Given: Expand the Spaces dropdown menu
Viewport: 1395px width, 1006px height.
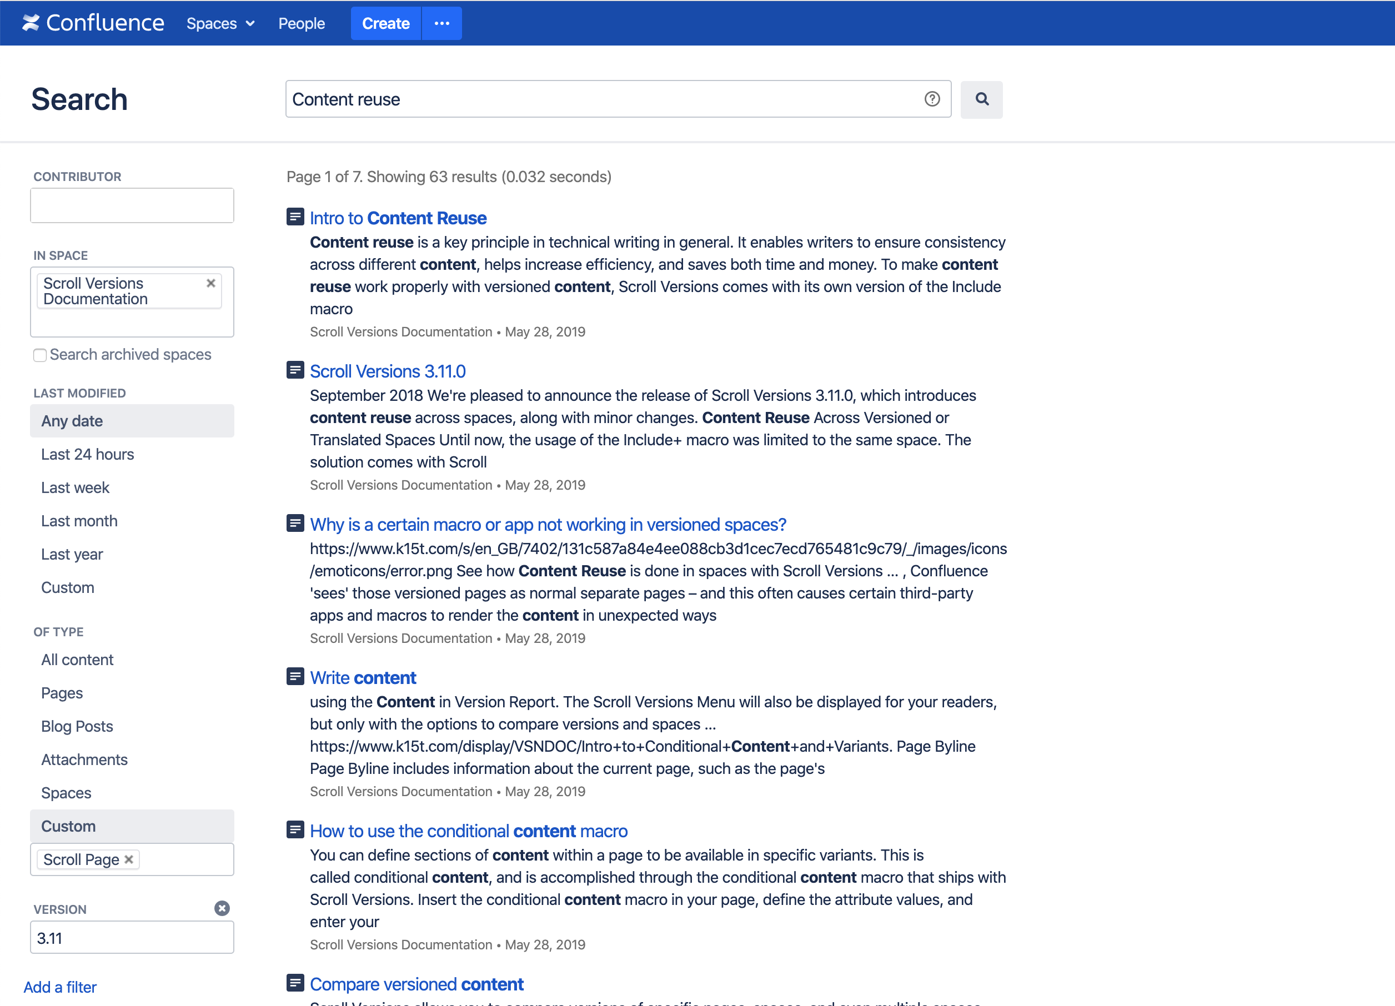Looking at the screenshot, I should 220,23.
